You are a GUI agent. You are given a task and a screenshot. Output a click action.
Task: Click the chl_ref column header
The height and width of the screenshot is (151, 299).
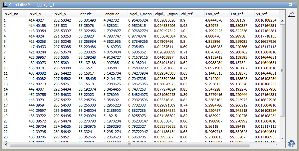point(191,14)
